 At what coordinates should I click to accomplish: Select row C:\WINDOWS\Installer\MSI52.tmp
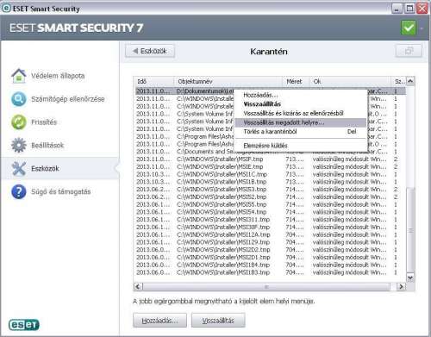(271, 197)
